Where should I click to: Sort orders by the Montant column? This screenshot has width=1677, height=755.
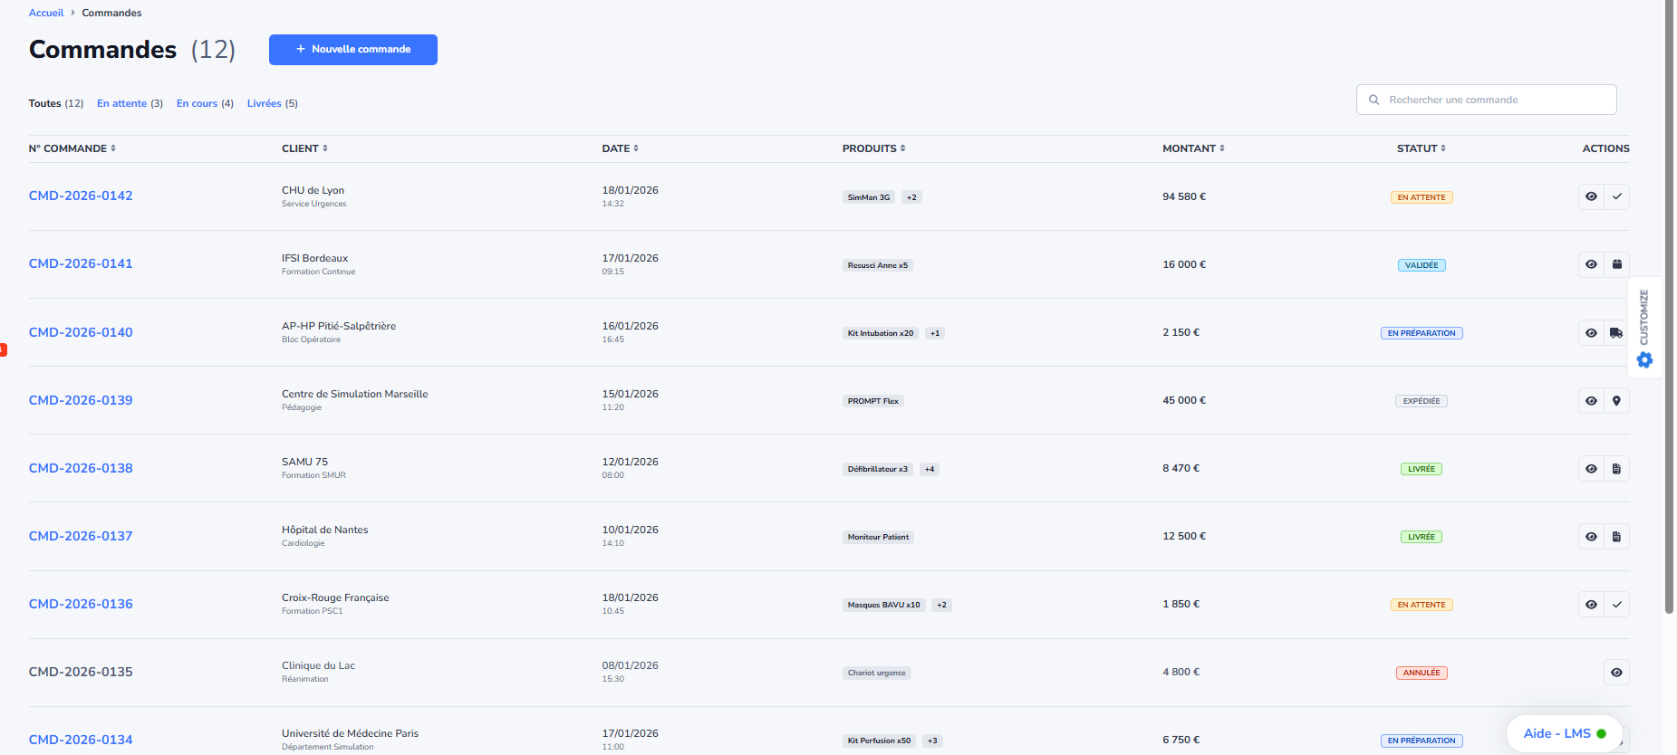[1193, 148]
